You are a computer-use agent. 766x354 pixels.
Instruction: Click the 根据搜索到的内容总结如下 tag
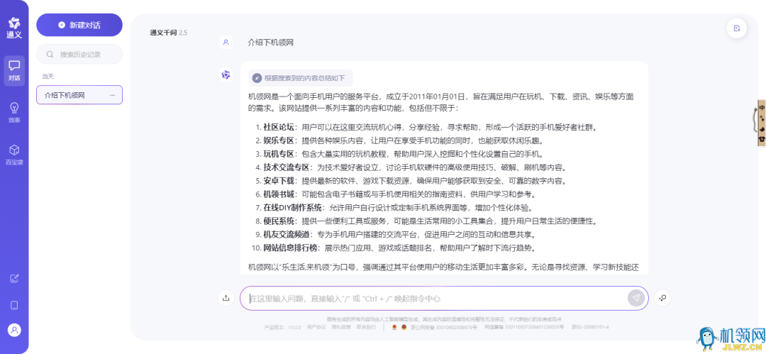click(x=301, y=78)
